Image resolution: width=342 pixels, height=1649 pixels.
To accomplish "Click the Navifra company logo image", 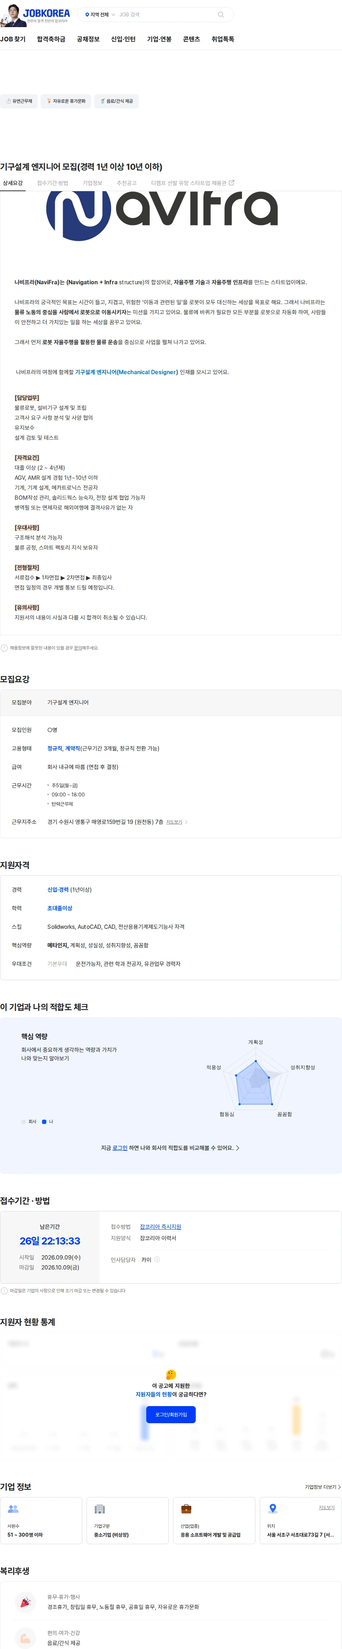I will (162, 215).
